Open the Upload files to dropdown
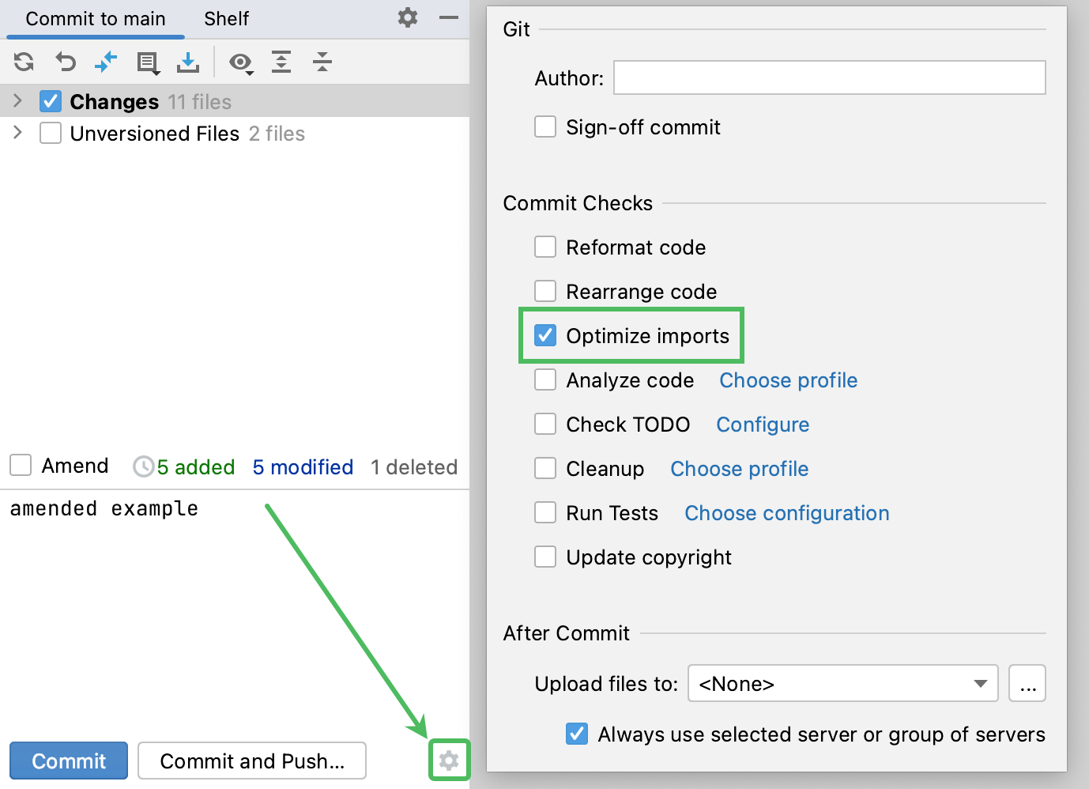The image size is (1089, 789). coord(980,683)
